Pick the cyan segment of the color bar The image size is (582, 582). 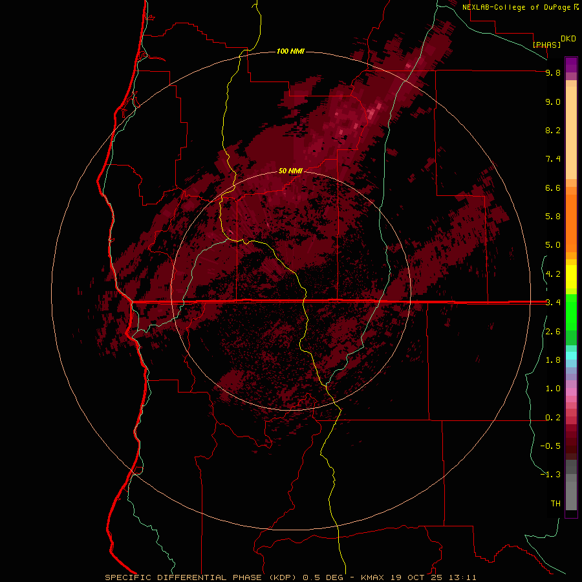point(571,356)
